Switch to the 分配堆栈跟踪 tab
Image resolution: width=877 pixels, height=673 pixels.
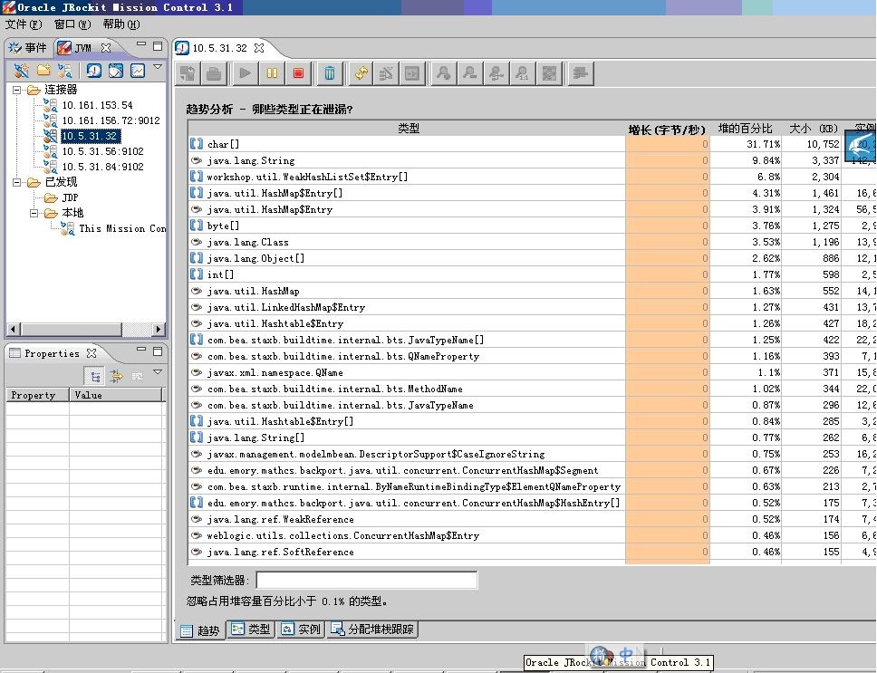(x=373, y=630)
